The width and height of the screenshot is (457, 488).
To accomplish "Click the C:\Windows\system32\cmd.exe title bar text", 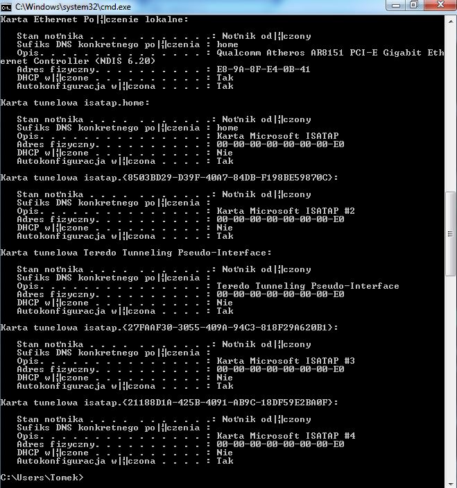I will [73, 7].
